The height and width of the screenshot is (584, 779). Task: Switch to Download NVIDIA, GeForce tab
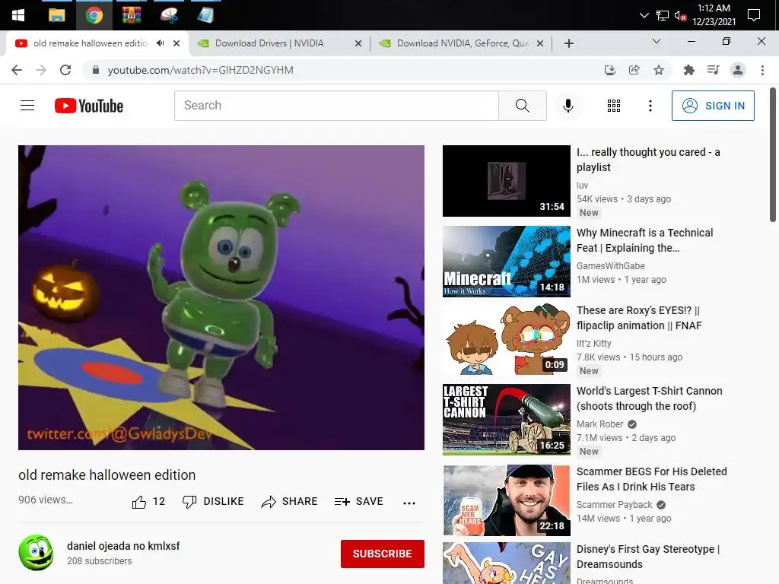[462, 43]
